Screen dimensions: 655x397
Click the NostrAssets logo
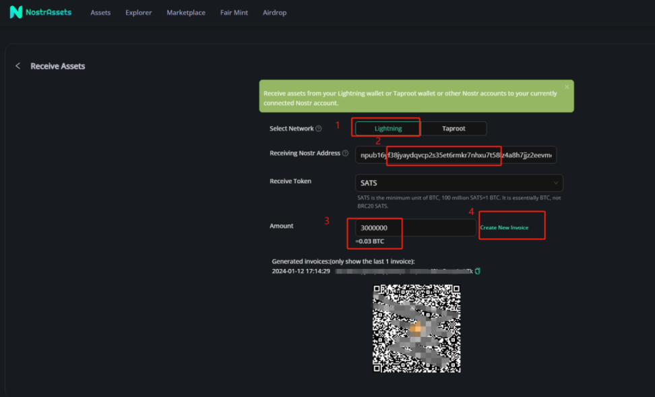(40, 12)
